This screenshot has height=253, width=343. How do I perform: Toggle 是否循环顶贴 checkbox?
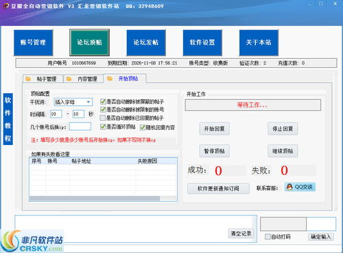click(x=103, y=126)
